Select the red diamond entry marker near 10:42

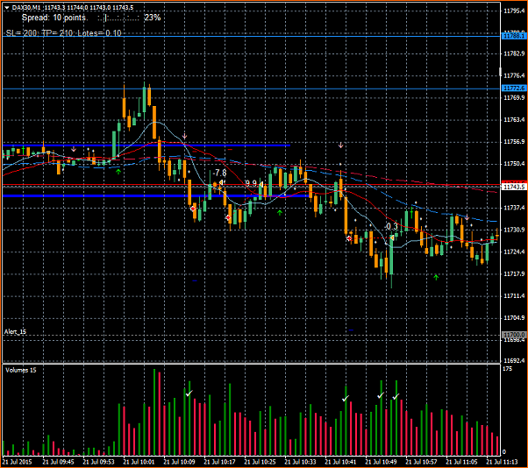[x=349, y=238]
